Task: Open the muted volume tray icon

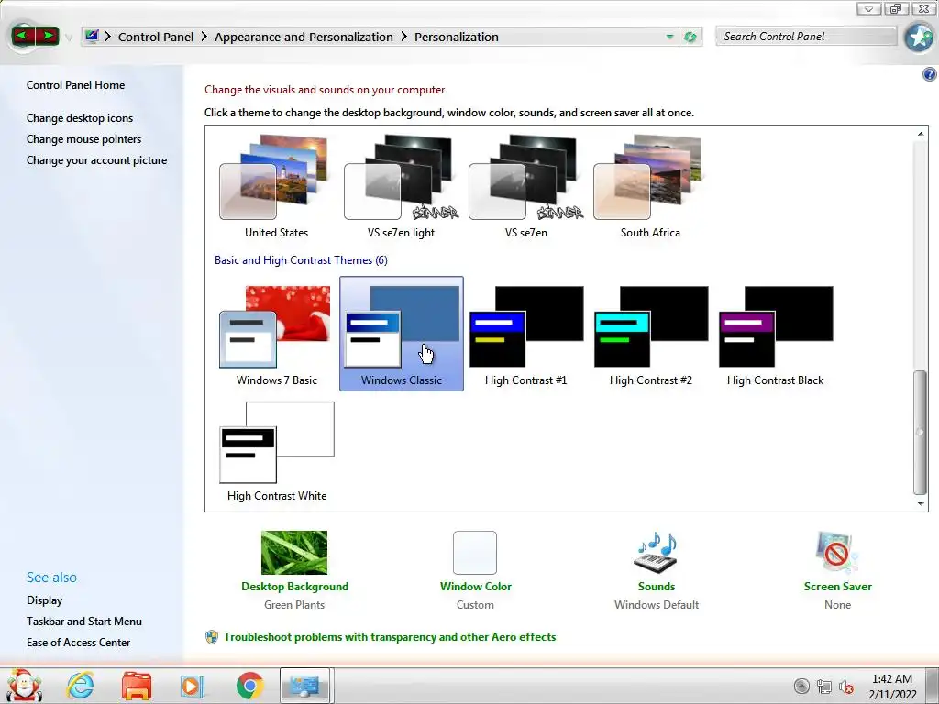Action: [x=846, y=687]
